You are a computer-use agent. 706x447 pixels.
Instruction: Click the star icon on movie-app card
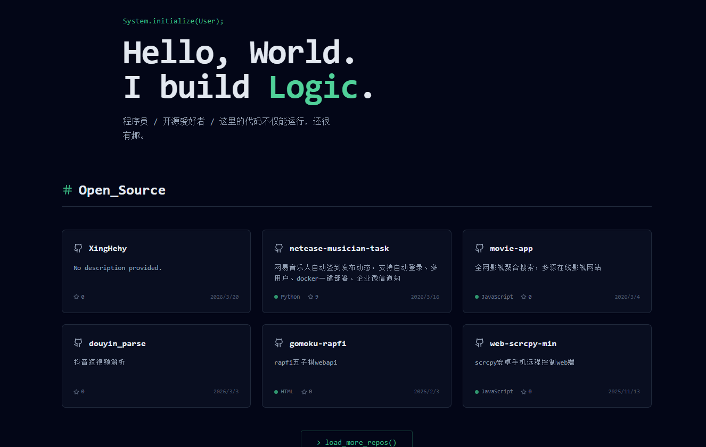point(523,297)
